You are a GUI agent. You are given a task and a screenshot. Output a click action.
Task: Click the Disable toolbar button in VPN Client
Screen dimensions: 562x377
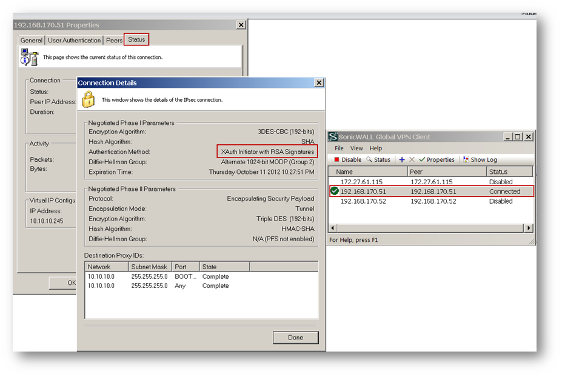pyautogui.click(x=347, y=159)
